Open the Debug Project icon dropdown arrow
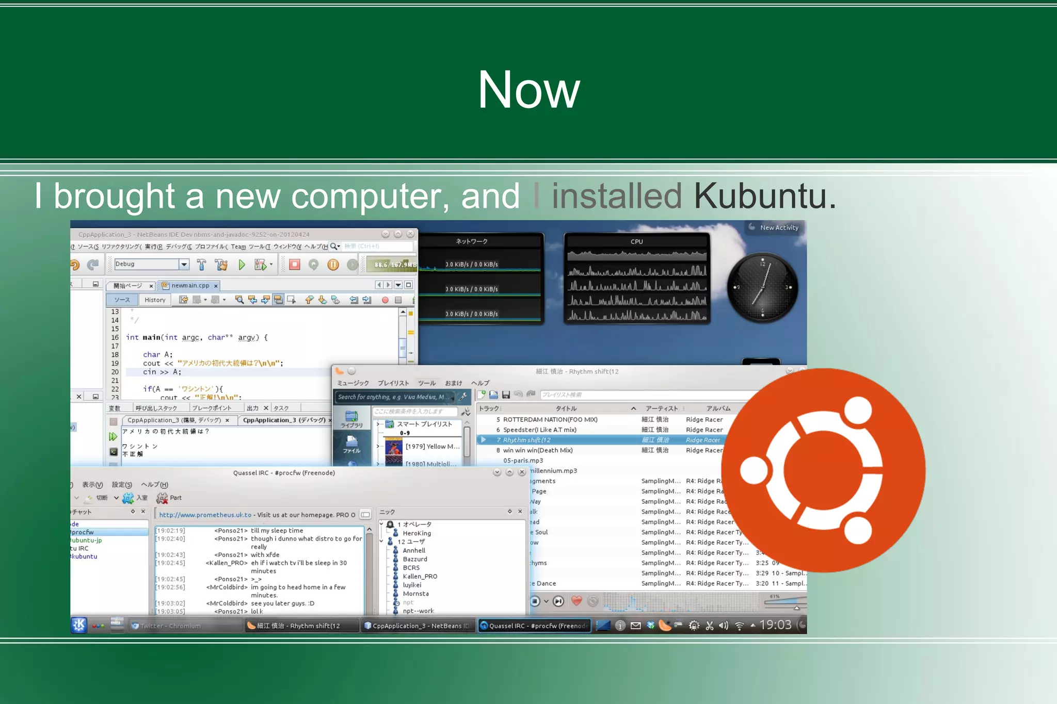1057x704 pixels. pos(271,265)
